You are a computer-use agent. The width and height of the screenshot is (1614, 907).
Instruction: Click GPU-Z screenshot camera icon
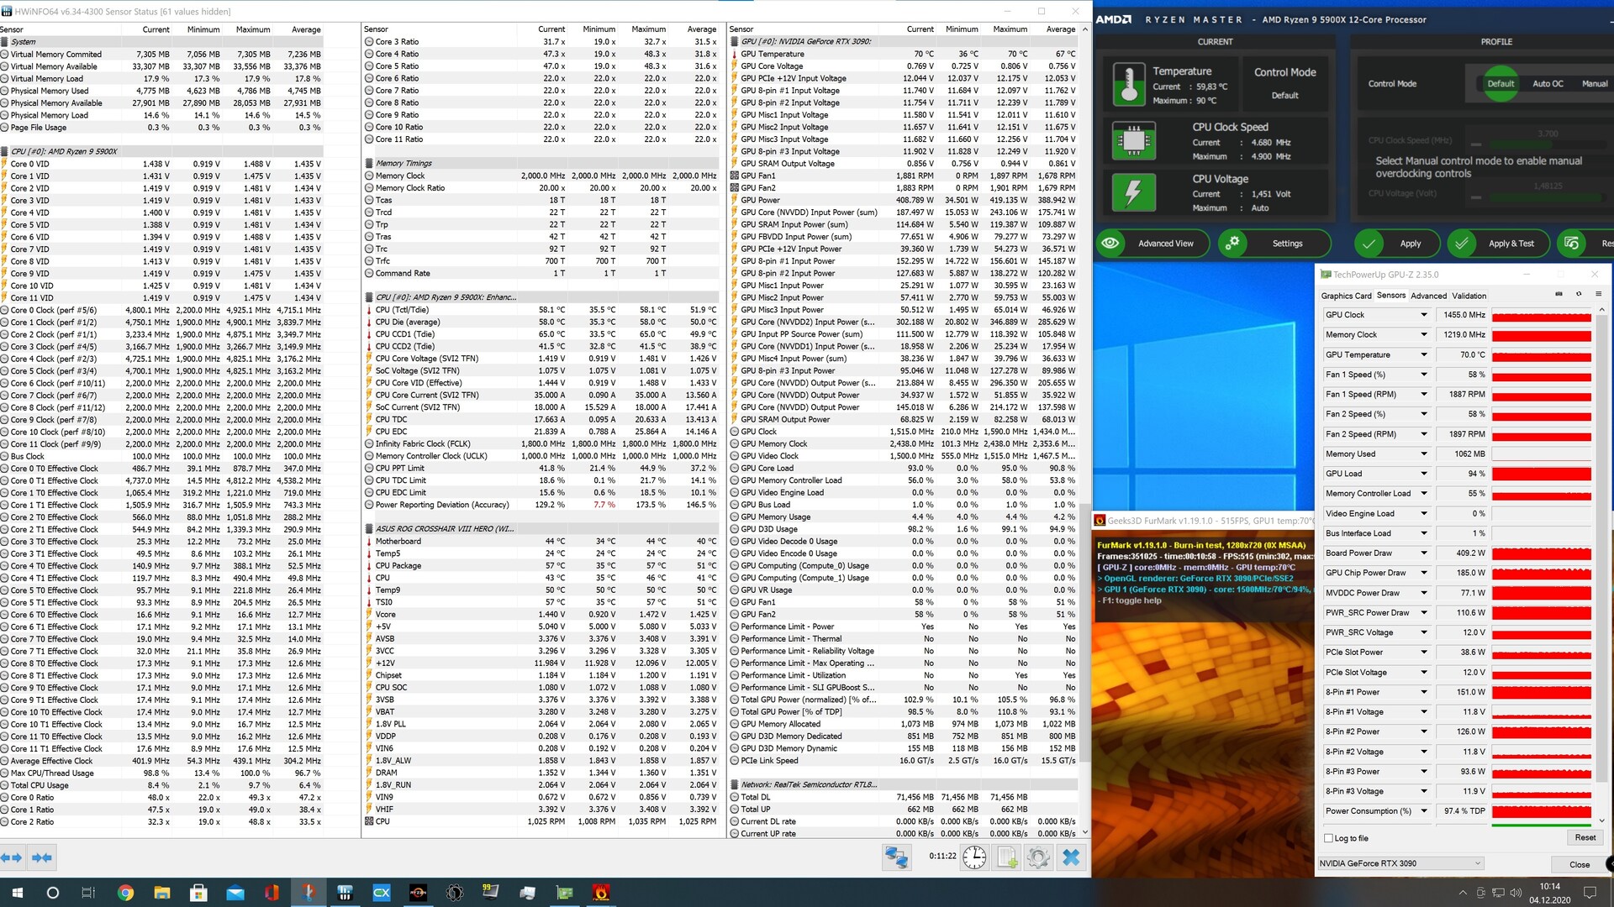(x=1559, y=295)
